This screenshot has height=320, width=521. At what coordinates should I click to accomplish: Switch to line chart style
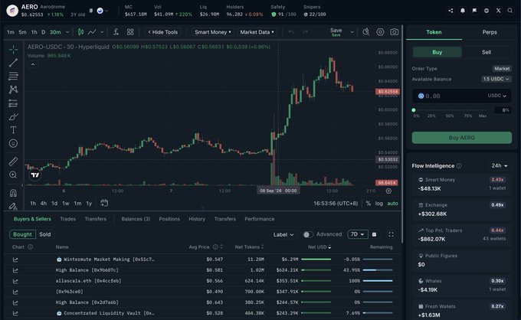click(92, 32)
